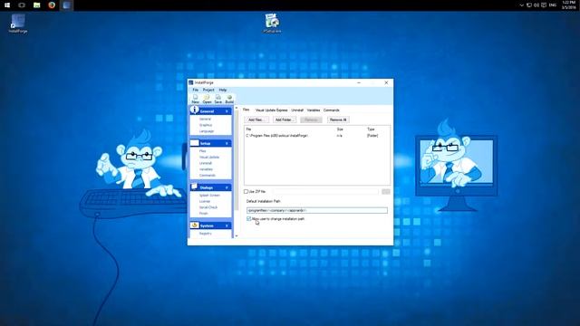Click the Open project toolbar icon
Screen dimensions: 580x326
click(207, 99)
